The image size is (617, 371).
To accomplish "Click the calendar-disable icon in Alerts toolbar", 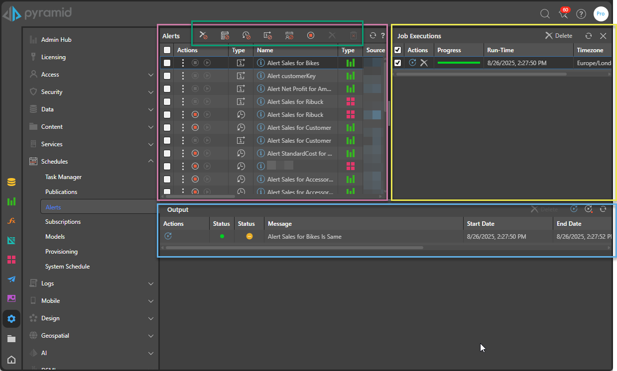I will 225,35.
